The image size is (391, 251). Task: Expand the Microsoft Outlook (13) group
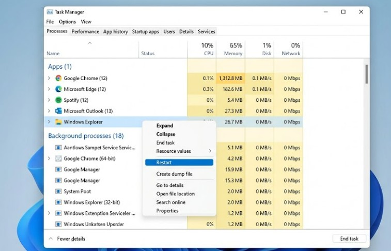click(x=49, y=111)
